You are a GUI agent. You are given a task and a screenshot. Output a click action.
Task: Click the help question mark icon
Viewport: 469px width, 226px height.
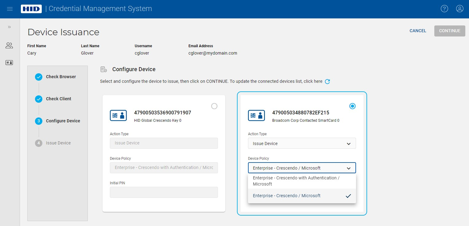pyautogui.click(x=444, y=9)
